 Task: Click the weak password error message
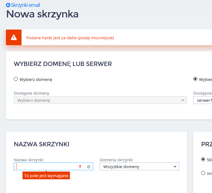click(x=70, y=38)
